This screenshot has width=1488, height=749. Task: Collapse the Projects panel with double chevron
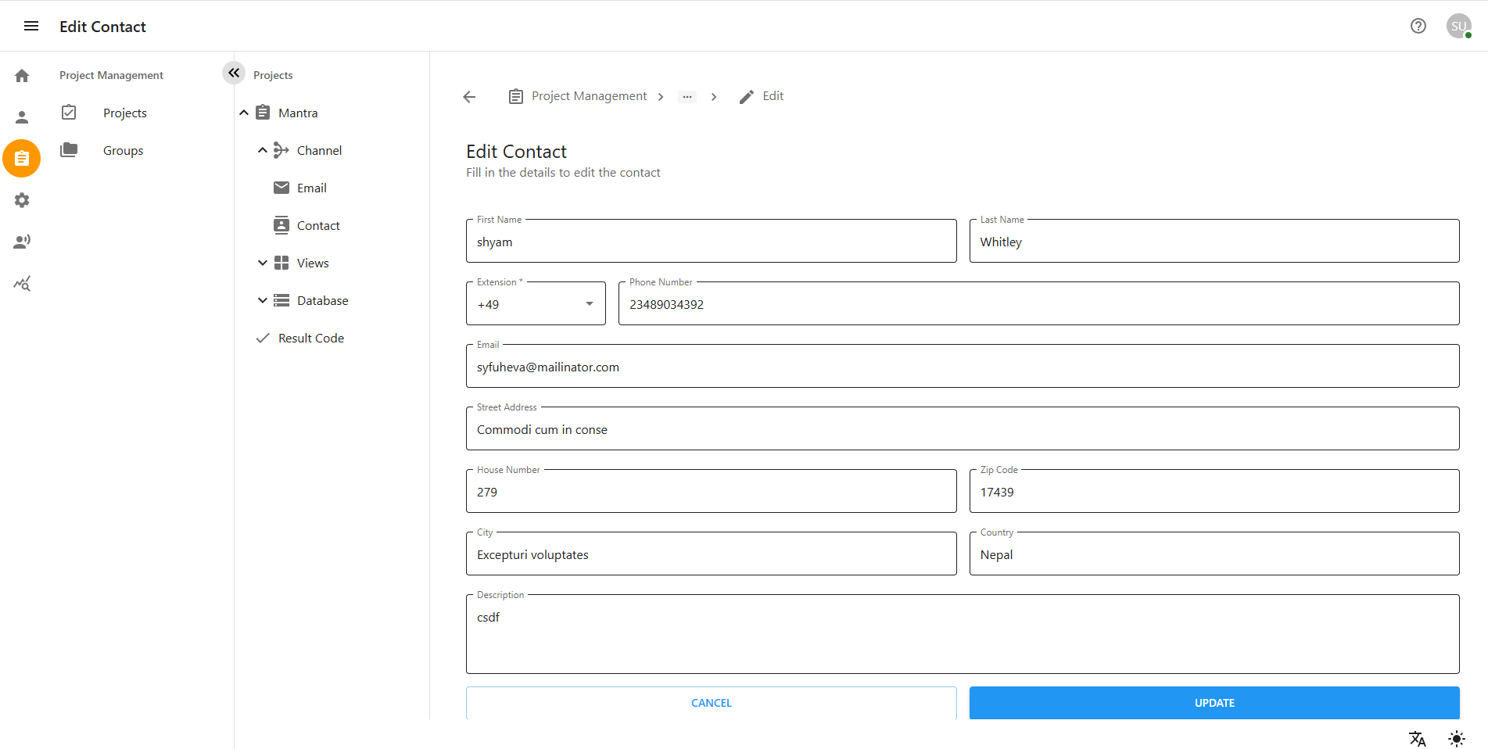click(x=233, y=73)
